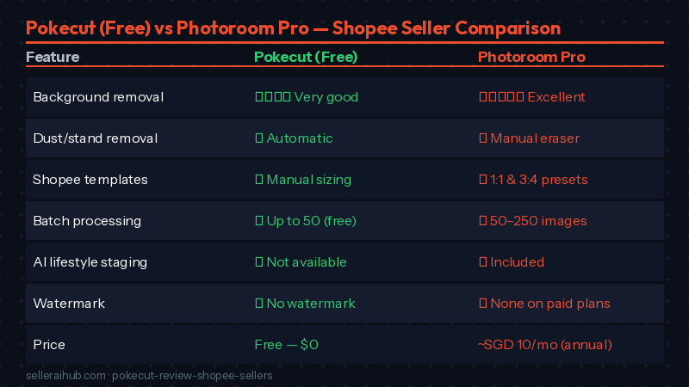Screen dimensions: 689x387
Task: Click the Batch processing row label
Action: point(87,221)
